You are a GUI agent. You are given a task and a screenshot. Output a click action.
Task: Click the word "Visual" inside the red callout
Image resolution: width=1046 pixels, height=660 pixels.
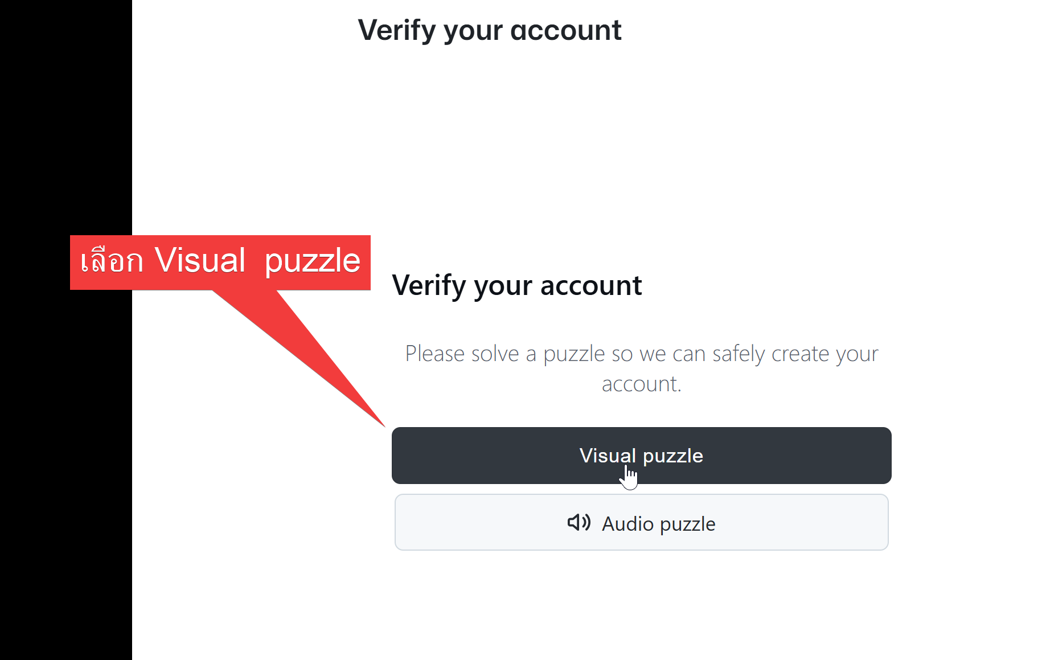(x=200, y=261)
